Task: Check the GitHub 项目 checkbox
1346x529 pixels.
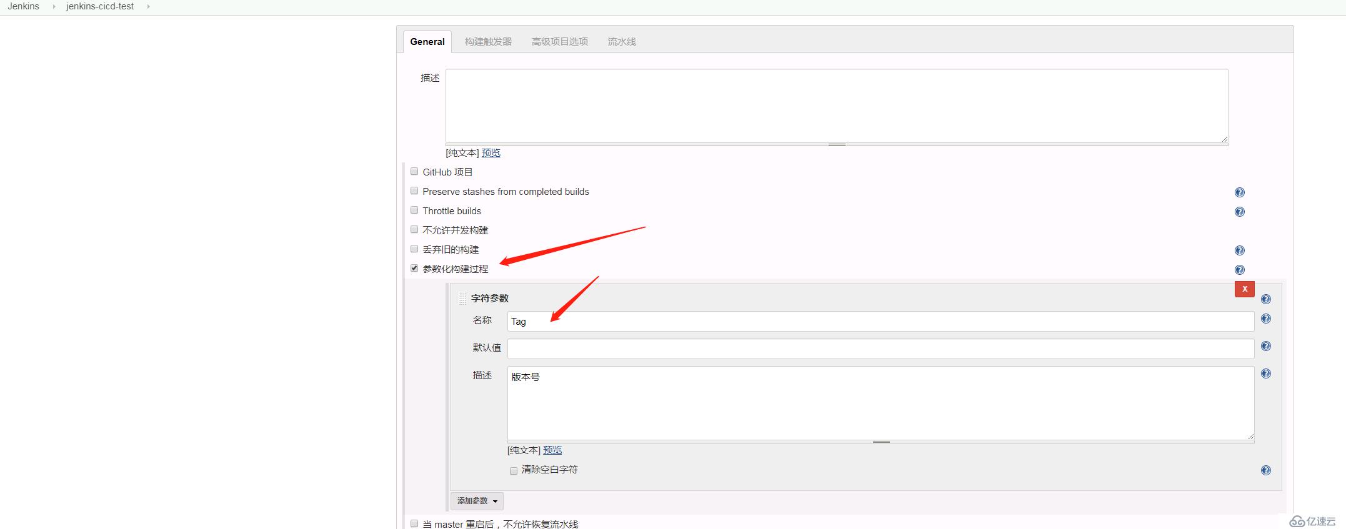Action: pyautogui.click(x=414, y=171)
